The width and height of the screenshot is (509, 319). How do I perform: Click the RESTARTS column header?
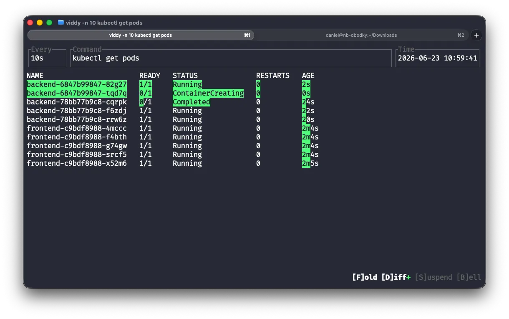273,76
